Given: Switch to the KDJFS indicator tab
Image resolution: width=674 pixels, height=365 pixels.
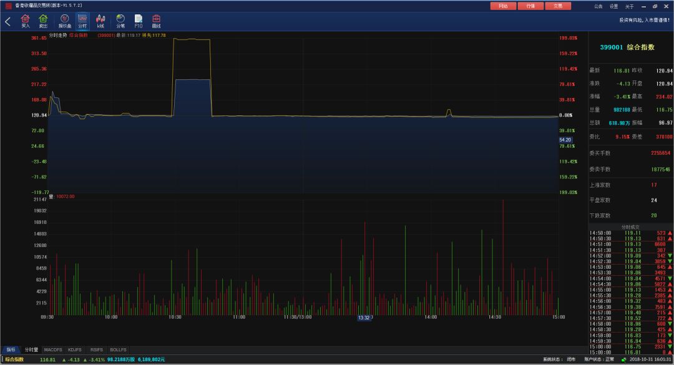Looking at the screenshot, I should click(75, 349).
